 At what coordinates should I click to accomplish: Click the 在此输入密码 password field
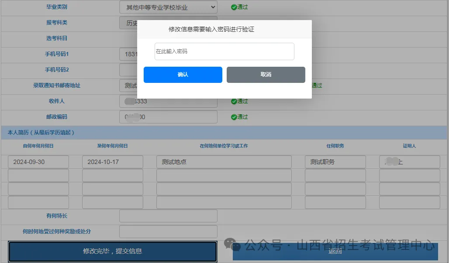[224, 51]
